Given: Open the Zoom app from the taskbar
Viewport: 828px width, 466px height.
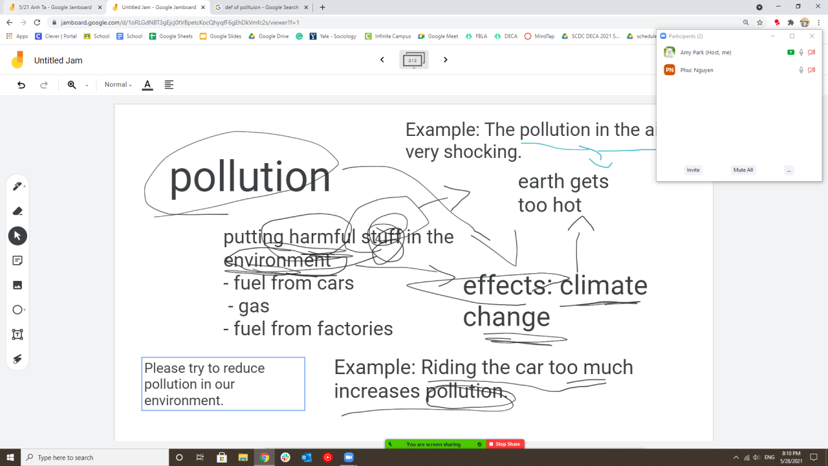Looking at the screenshot, I should 349,458.
